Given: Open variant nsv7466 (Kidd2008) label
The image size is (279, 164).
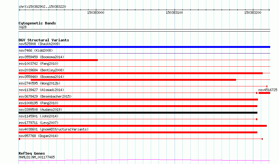Looking at the screenshot, I should point(36,50).
